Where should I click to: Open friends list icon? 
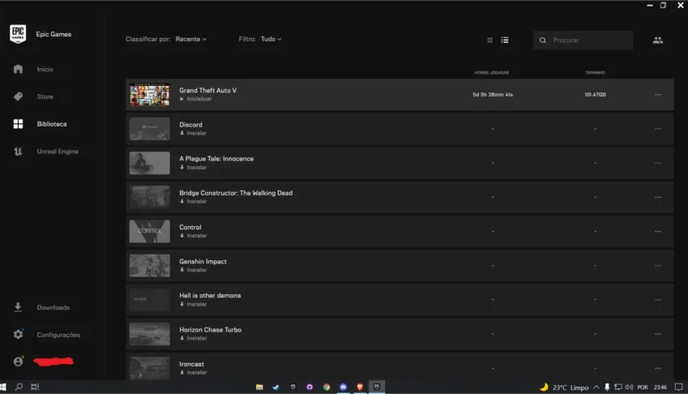click(x=657, y=40)
